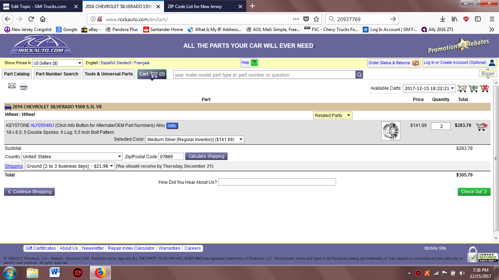The image size is (499, 280).
Task: Focus the year make model search box
Action: (x=264, y=75)
